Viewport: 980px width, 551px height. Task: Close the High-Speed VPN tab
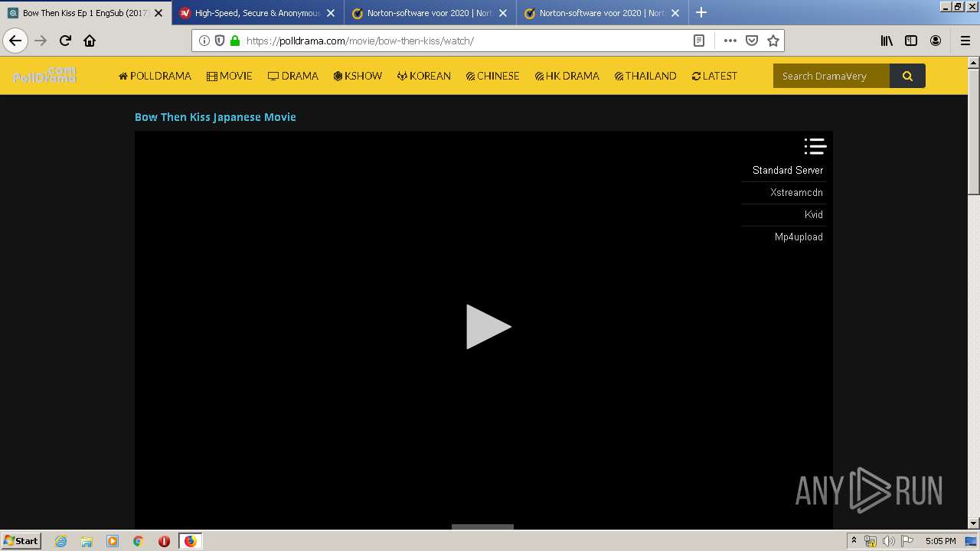tap(331, 13)
